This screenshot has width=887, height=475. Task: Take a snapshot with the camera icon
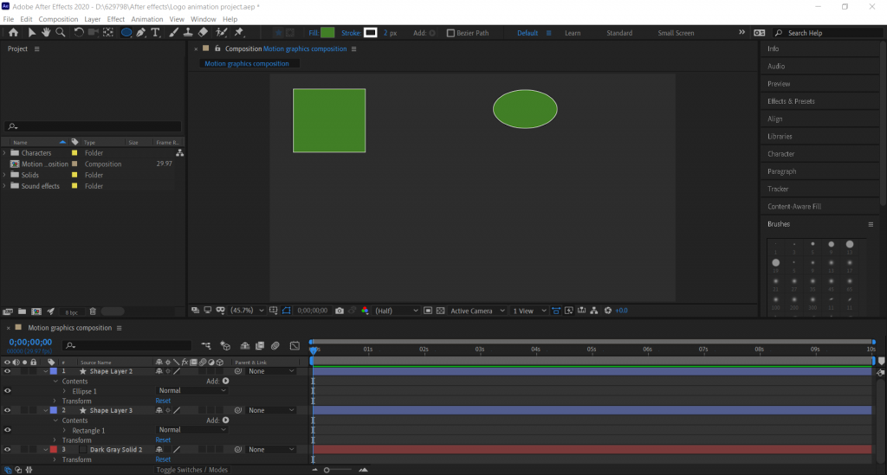pyautogui.click(x=340, y=311)
